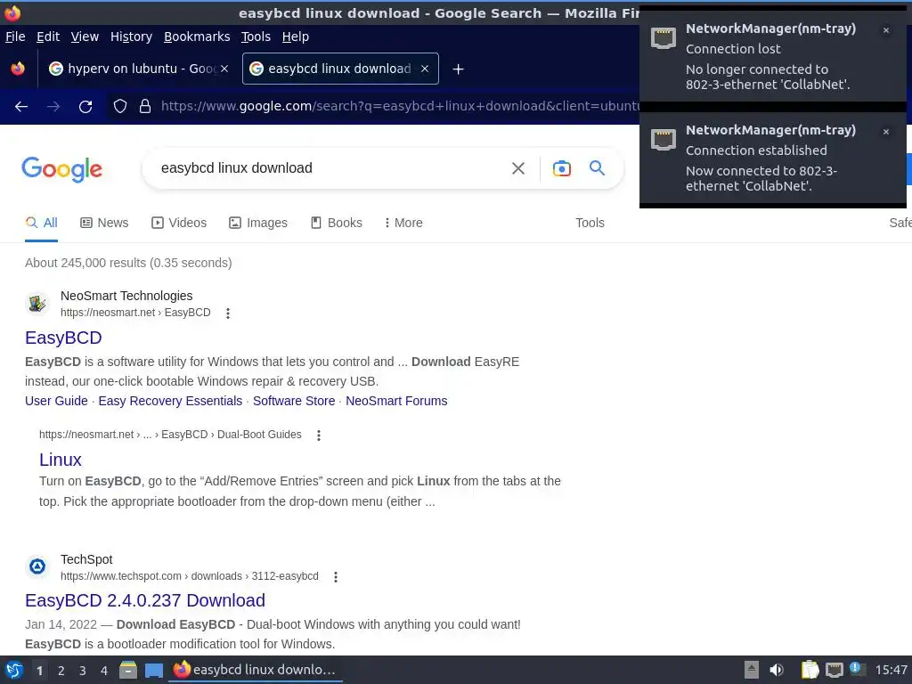Viewport: 912px width, 684px height.
Task: Open options for neosmart.net EasyBCD result
Action: coord(228,313)
